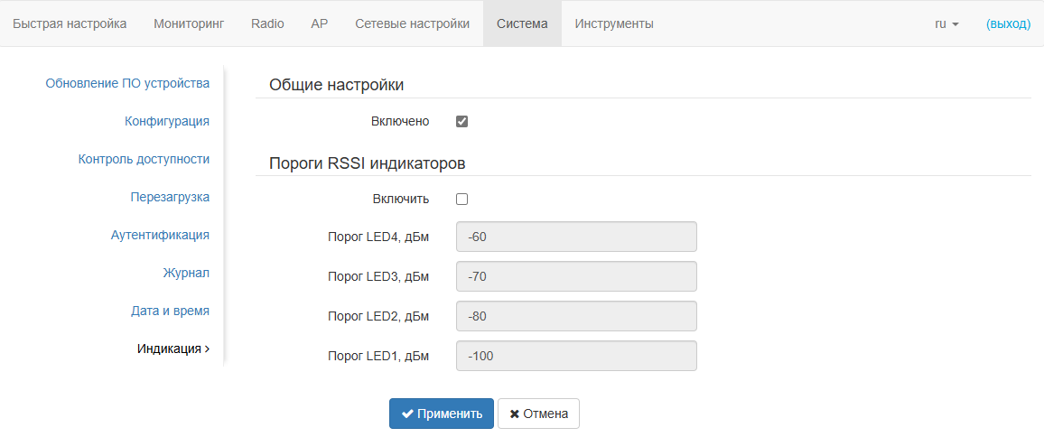1044x437 pixels.
Task: Open the Configuration sidebar section
Action: (167, 121)
